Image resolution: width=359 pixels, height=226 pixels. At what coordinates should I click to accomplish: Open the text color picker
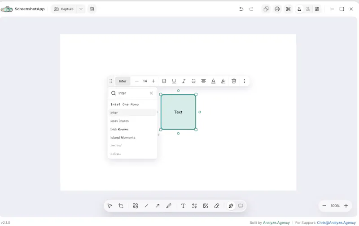[x=213, y=81]
